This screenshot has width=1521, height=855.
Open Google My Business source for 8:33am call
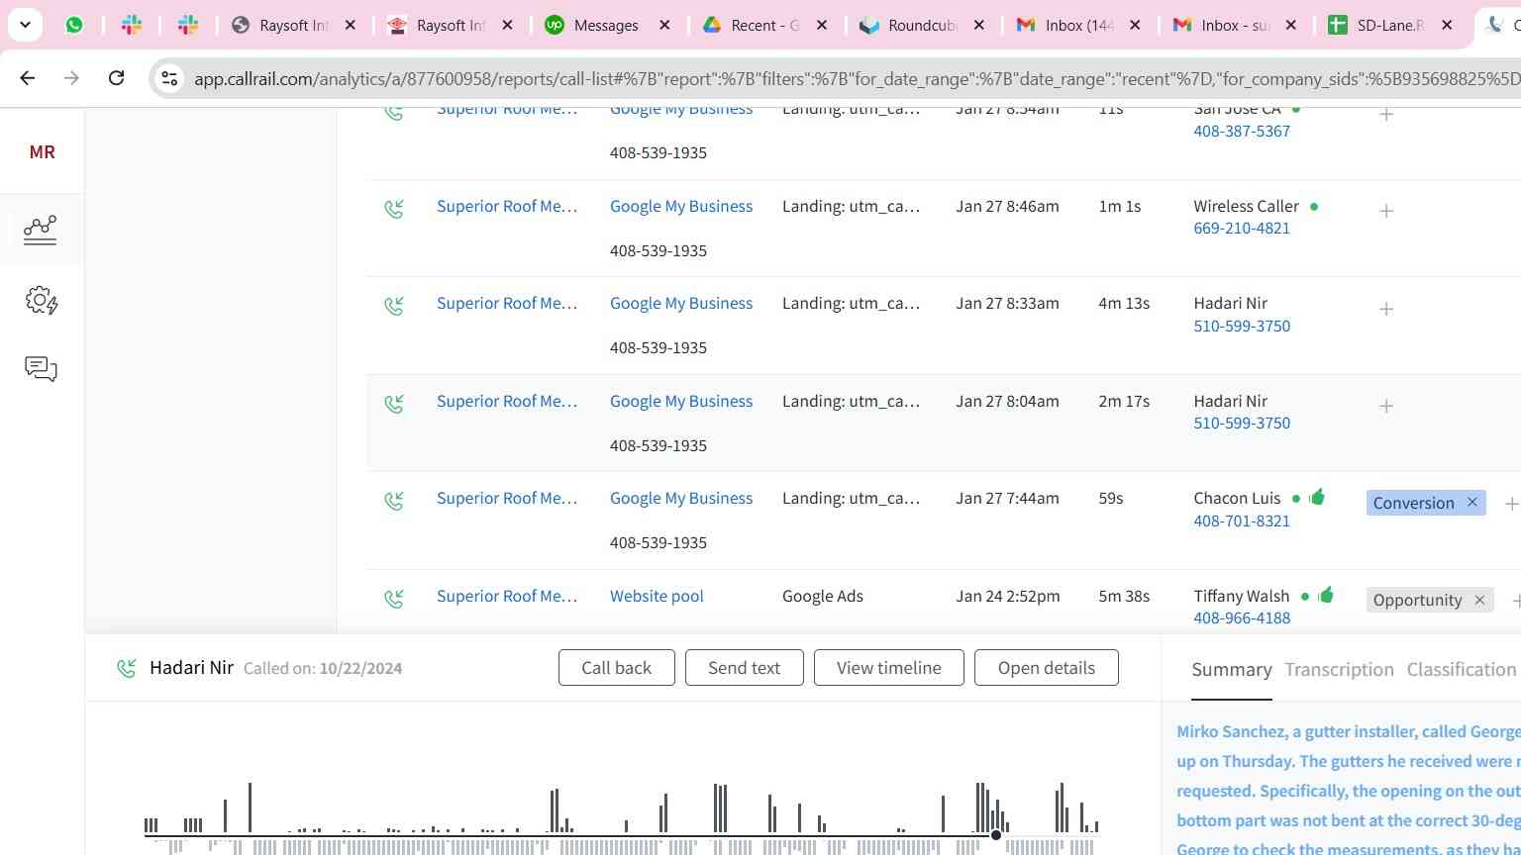(x=681, y=303)
